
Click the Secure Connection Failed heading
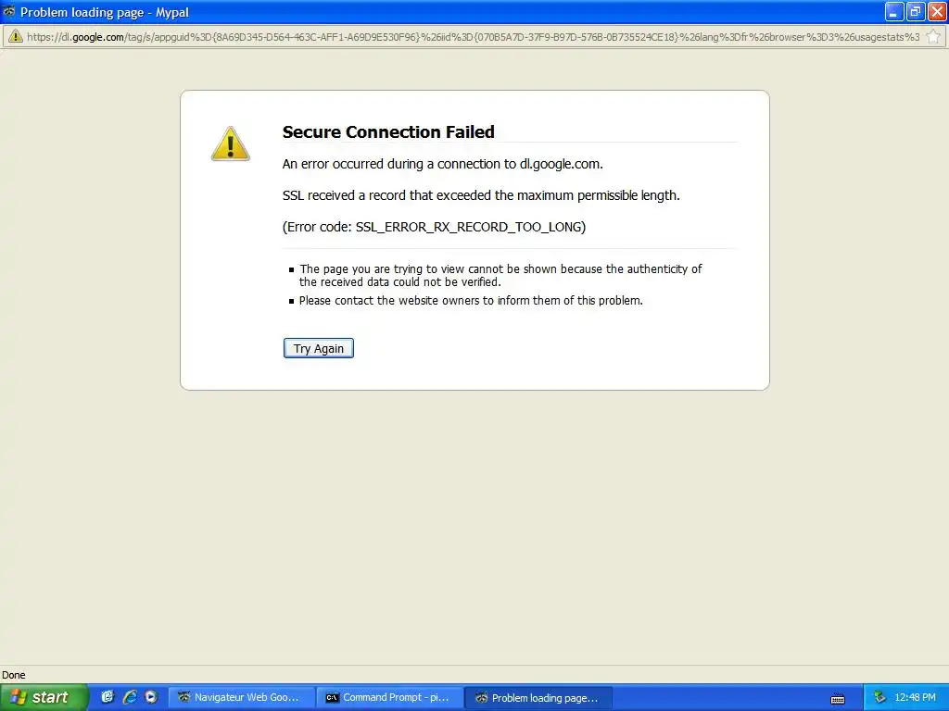tap(388, 131)
